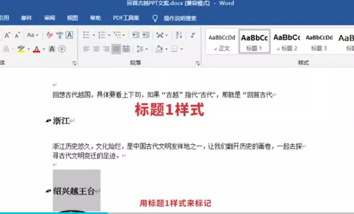Expand bullet list style dropdown arrow
Screen dimensions: 354x214
[x=94, y=36]
